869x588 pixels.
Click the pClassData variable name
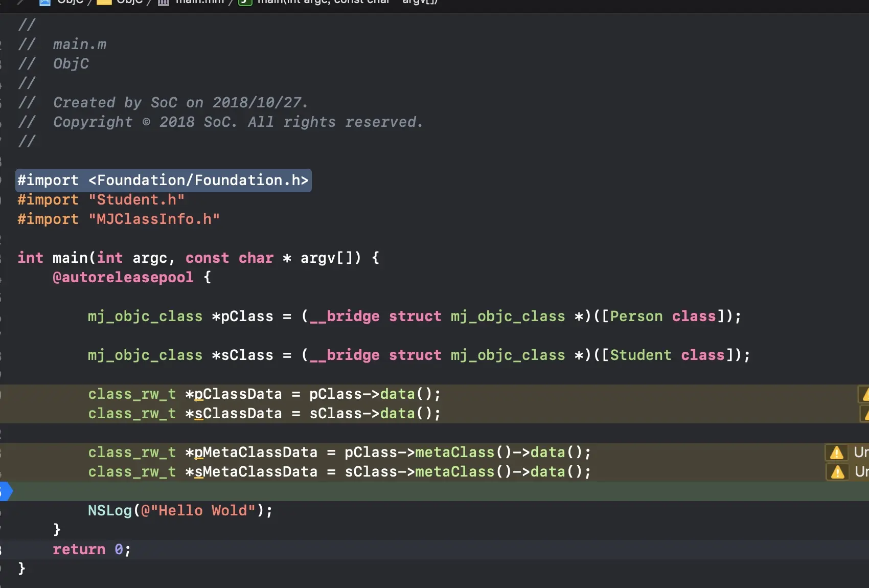[x=238, y=394]
